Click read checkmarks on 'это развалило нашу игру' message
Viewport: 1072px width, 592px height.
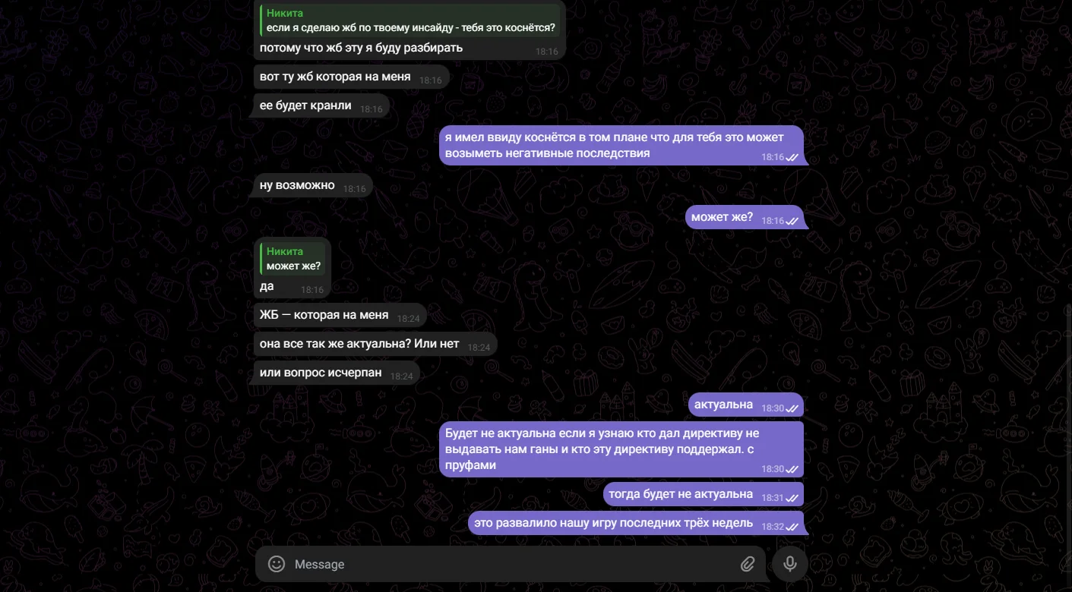[792, 527]
